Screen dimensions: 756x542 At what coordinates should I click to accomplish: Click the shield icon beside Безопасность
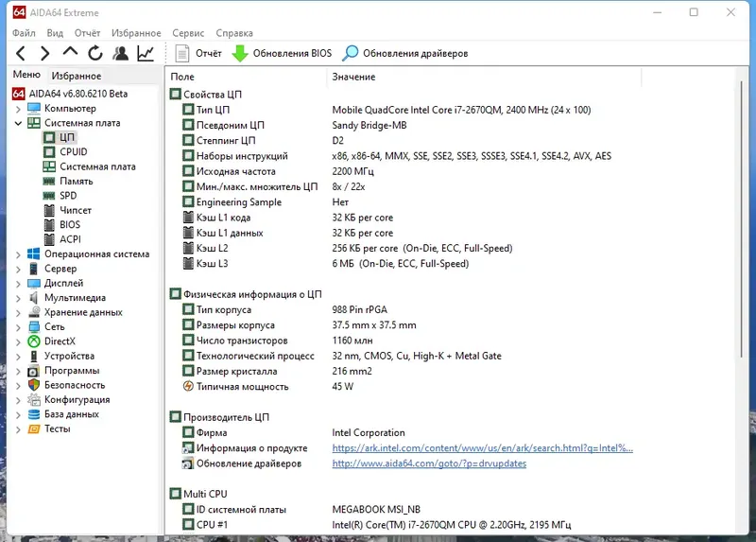coord(34,385)
